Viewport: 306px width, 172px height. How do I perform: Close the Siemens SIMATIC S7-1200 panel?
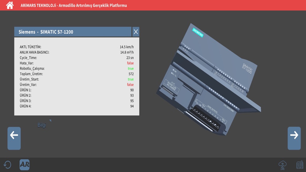(x=136, y=32)
